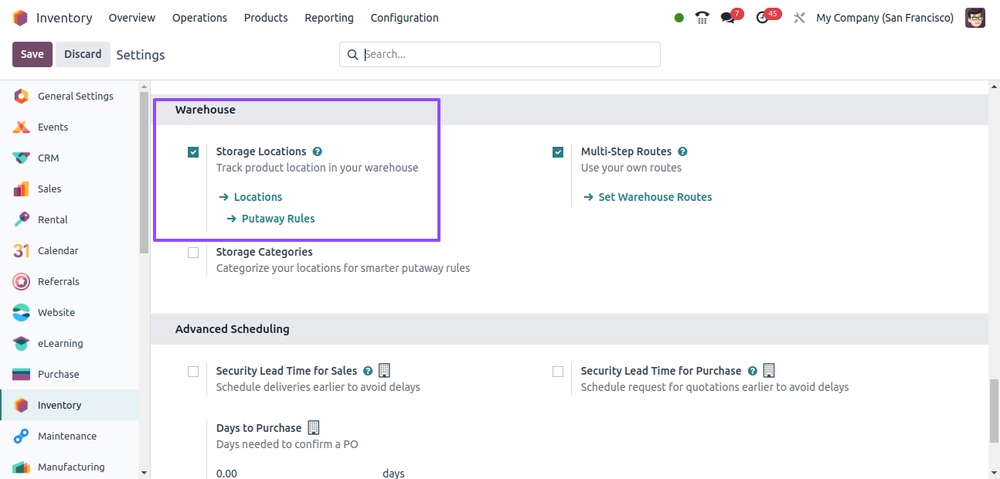Open the user avatar menu
The height and width of the screenshot is (479, 1000).
pos(975,18)
